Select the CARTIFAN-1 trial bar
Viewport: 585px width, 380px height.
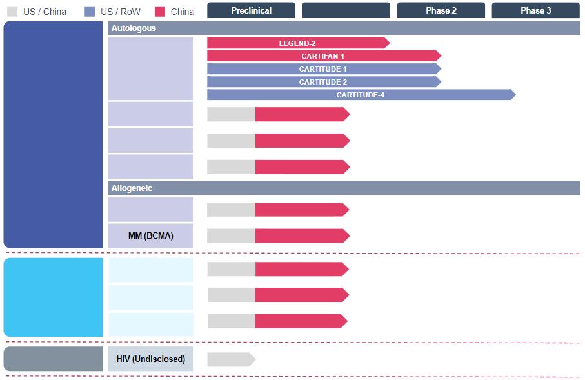point(322,56)
